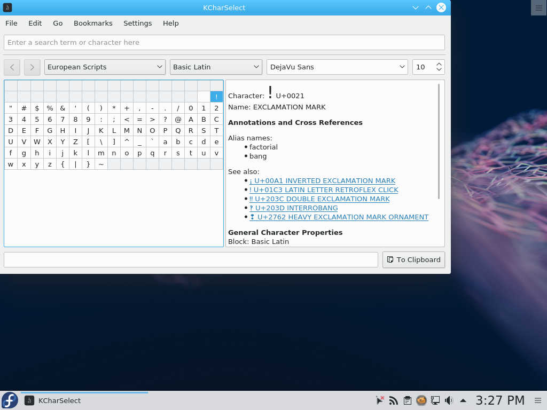Select the "\" backslash character in the grid
The image size is (547, 410).
(101, 141)
